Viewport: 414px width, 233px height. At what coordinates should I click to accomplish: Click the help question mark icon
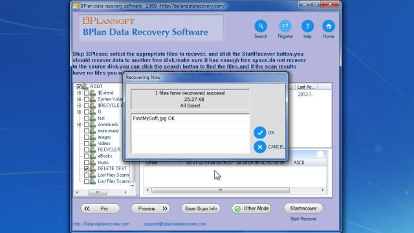(307, 26)
